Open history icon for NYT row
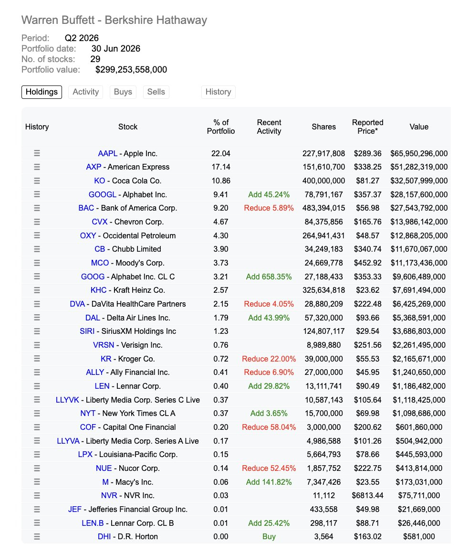 click(x=37, y=414)
